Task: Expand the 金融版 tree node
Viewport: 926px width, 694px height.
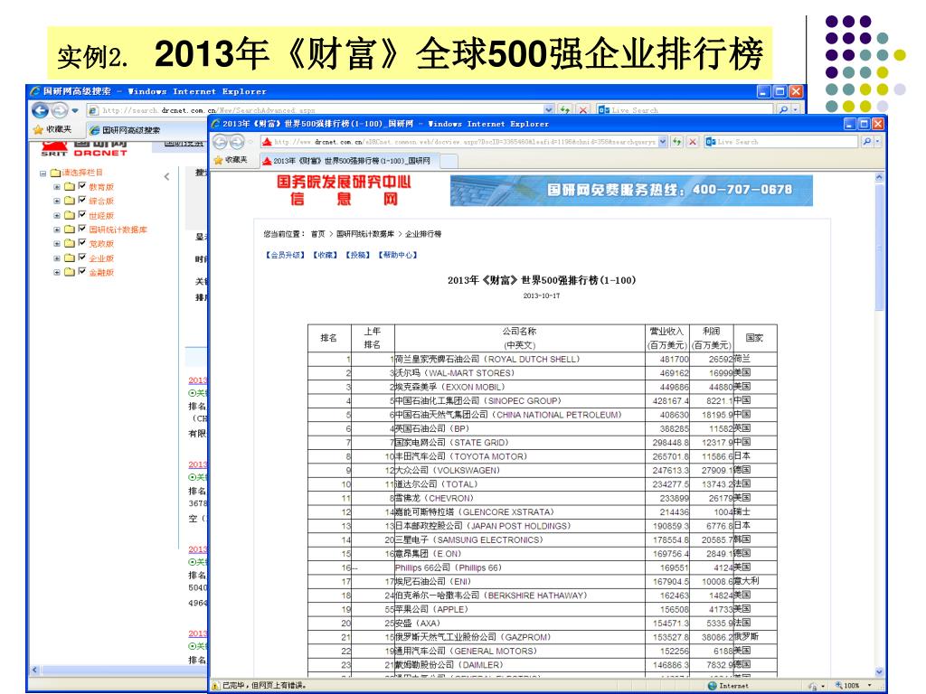Action: 57,273
